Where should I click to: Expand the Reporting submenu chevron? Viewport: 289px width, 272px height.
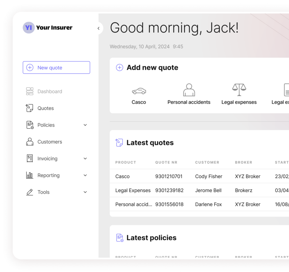[85, 176]
